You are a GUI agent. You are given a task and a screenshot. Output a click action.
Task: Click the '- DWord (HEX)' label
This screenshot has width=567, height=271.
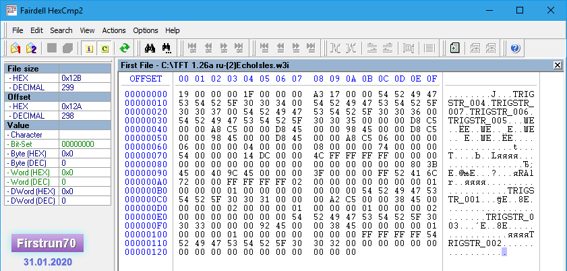(x=31, y=191)
